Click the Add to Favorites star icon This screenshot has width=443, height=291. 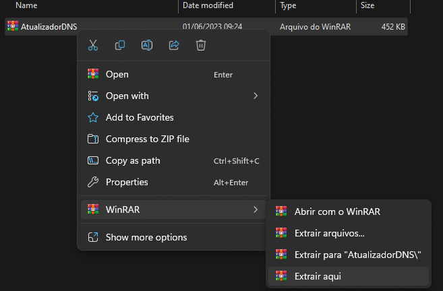tap(93, 117)
